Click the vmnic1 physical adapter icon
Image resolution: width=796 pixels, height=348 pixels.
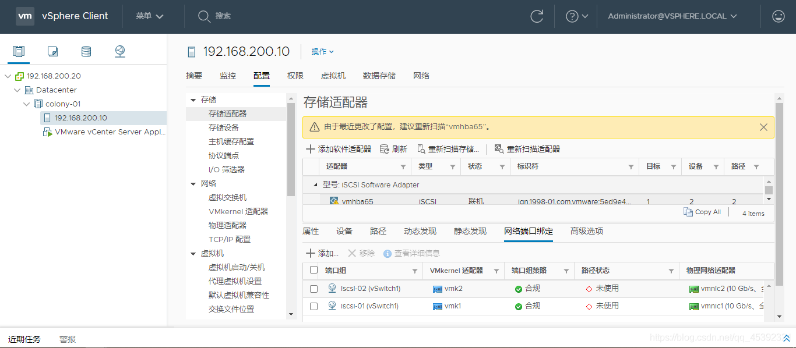pos(694,306)
